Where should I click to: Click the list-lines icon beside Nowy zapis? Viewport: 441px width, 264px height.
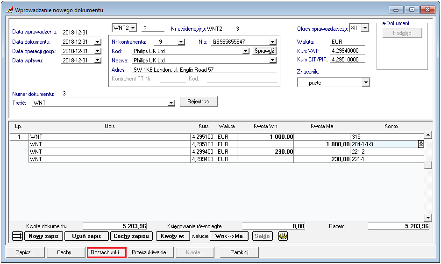click(17, 236)
